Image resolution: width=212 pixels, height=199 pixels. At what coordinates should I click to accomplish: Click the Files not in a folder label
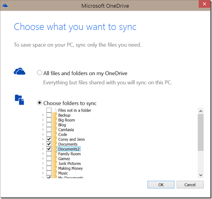(75, 110)
